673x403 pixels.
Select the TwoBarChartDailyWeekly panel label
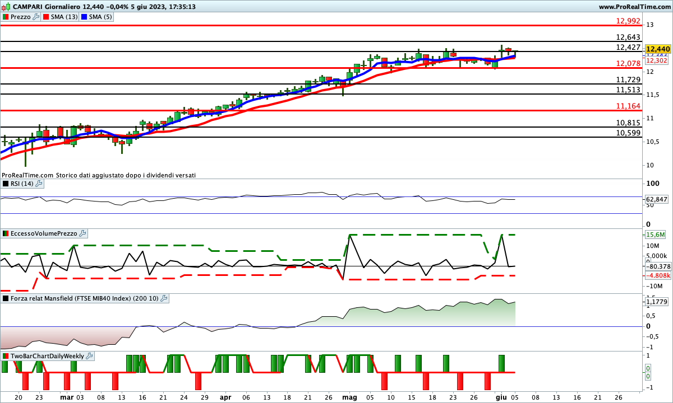pos(48,356)
